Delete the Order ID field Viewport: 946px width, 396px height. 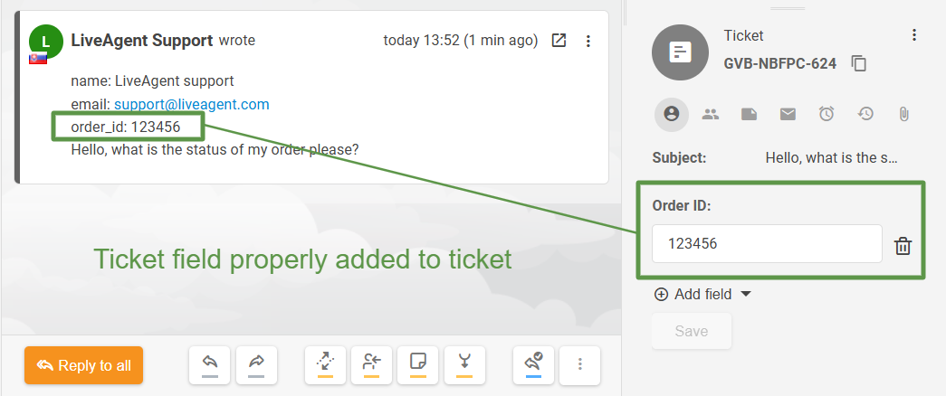pos(903,246)
